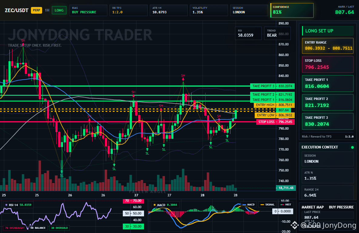Viewport: 359px width, 233px height.
Task: Click the 70 Overbought legend label
Action: (x=15, y=228)
